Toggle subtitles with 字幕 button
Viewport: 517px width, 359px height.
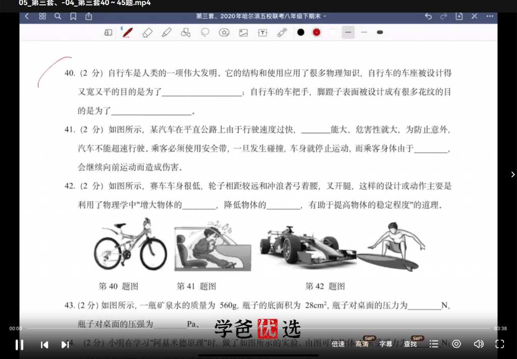click(386, 344)
